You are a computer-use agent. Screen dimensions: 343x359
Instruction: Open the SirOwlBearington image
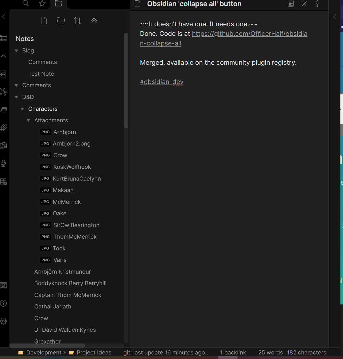coord(76,225)
